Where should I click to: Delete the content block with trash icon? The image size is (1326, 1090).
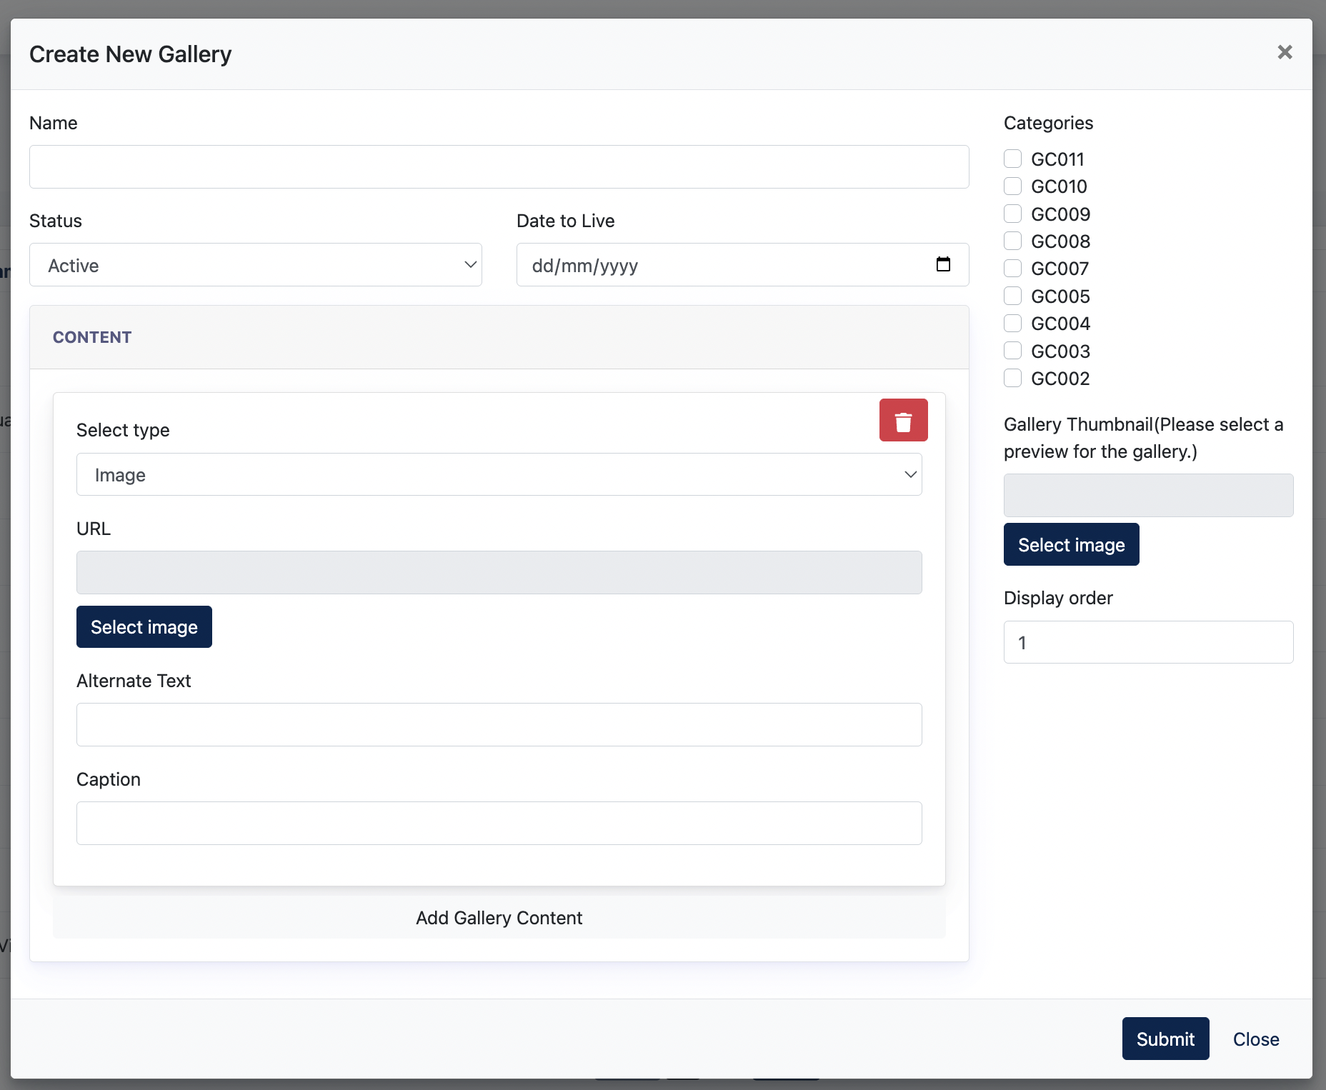tap(903, 420)
